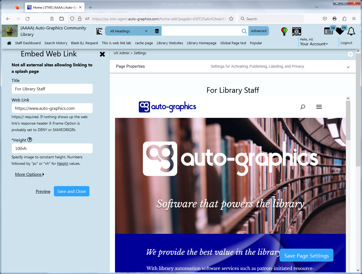Open notifications bell icon
The height and width of the screenshot is (274, 362).
351,31
